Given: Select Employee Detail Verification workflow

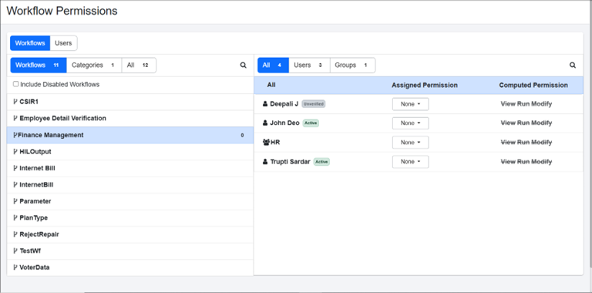Looking at the screenshot, I should click(x=130, y=118).
